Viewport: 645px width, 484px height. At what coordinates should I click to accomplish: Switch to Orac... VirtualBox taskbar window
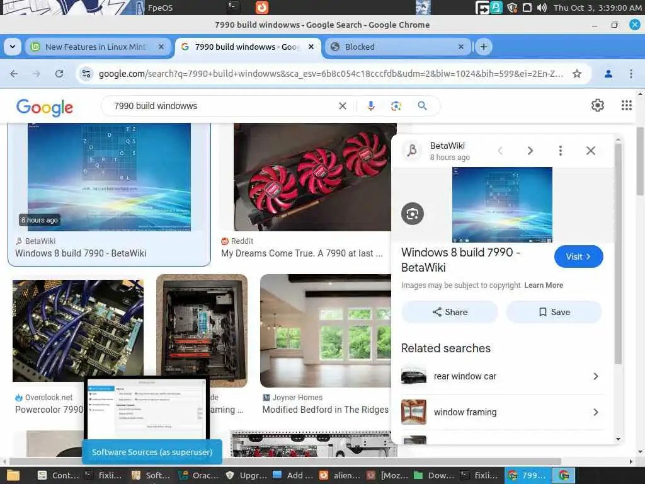click(x=198, y=476)
